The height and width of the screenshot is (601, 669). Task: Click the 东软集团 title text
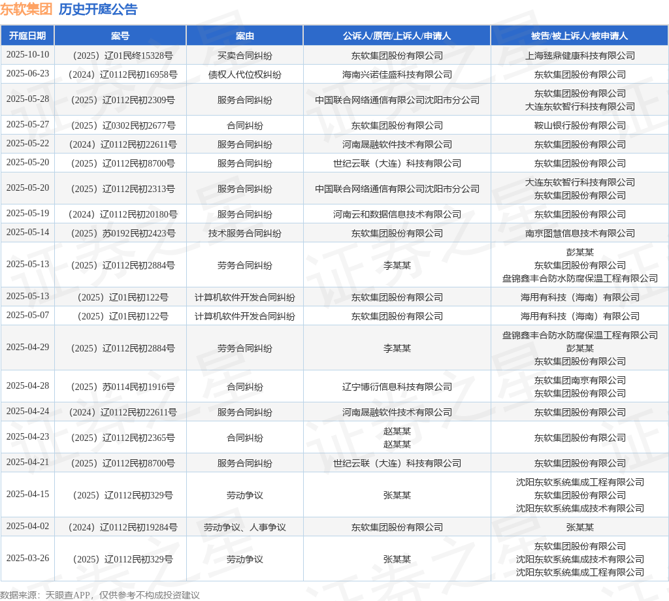pos(26,9)
